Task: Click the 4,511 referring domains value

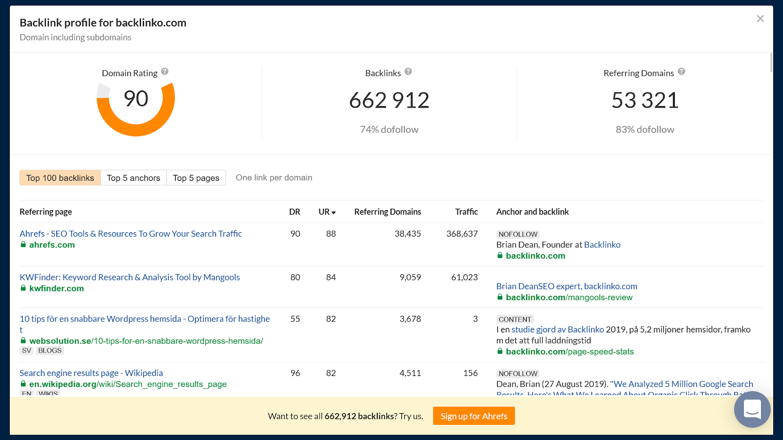Action: pos(410,373)
